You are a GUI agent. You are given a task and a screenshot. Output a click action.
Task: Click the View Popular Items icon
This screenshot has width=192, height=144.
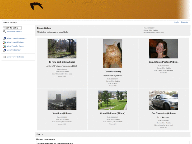[4, 46]
